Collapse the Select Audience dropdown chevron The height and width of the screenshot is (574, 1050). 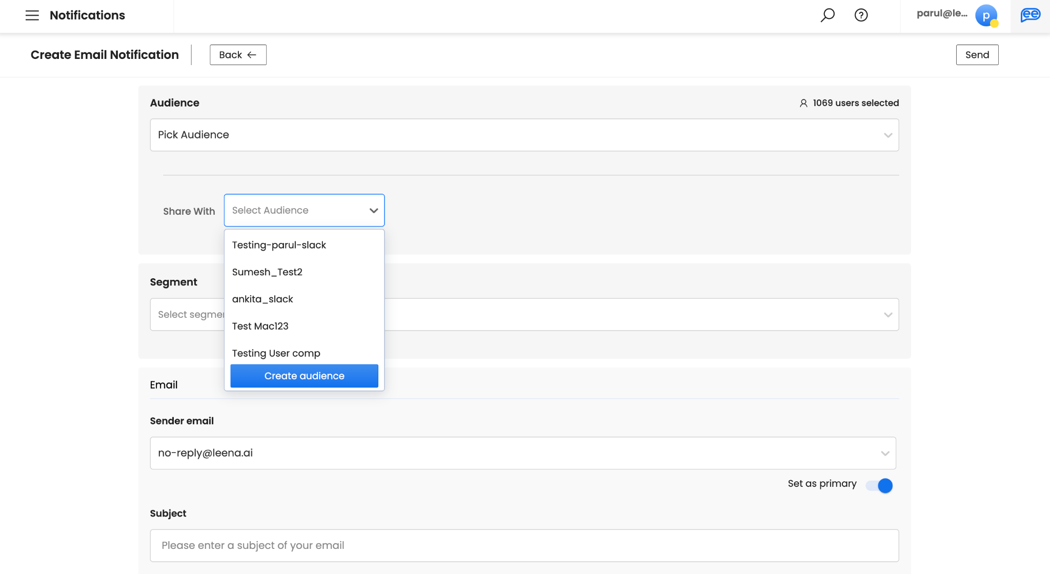pyautogui.click(x=374, y=211)
